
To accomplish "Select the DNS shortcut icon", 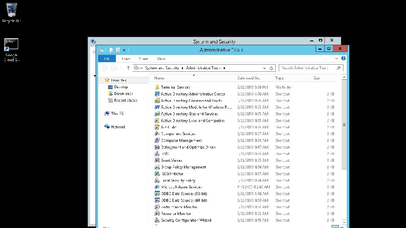I will point(157,154).
